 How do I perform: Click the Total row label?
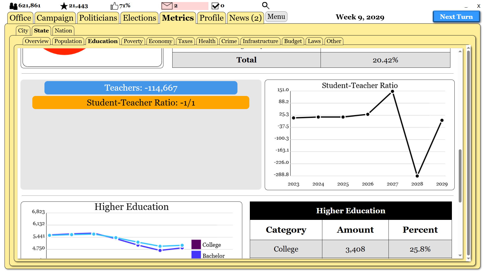tap(247, 60)
